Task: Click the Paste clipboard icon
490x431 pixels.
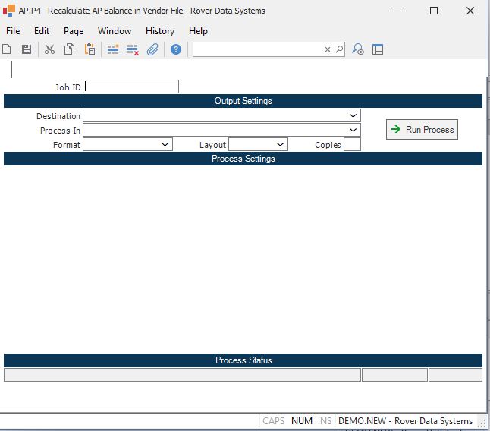Action: (x=90, y=49)
